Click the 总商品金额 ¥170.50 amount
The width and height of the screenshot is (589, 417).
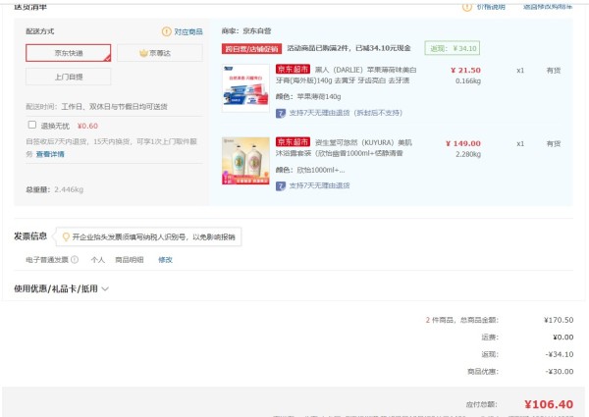(559, 320)
